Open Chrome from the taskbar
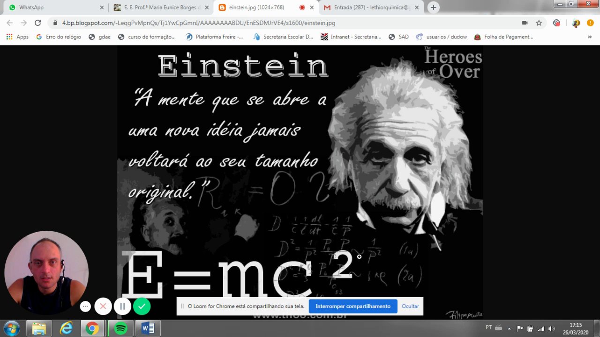This screenshot has height=337, width=600. tap(92, 329)
